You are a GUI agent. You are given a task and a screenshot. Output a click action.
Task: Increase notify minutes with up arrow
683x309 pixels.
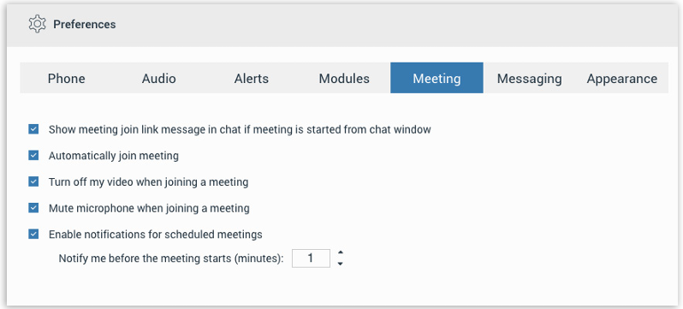click(340, 253)
